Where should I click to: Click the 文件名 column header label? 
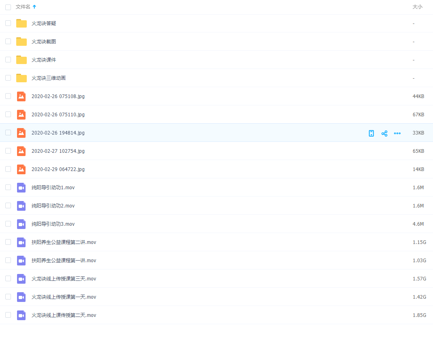[23, 7]
